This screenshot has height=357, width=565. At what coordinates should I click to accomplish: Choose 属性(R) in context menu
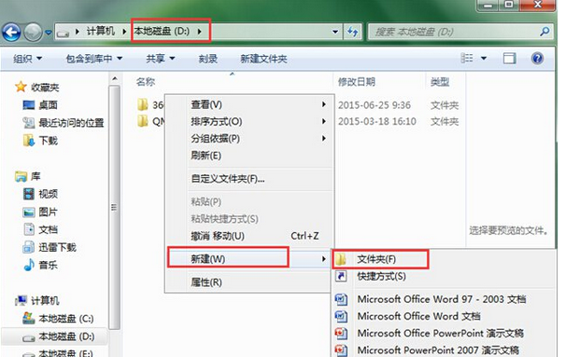(250, 282)
